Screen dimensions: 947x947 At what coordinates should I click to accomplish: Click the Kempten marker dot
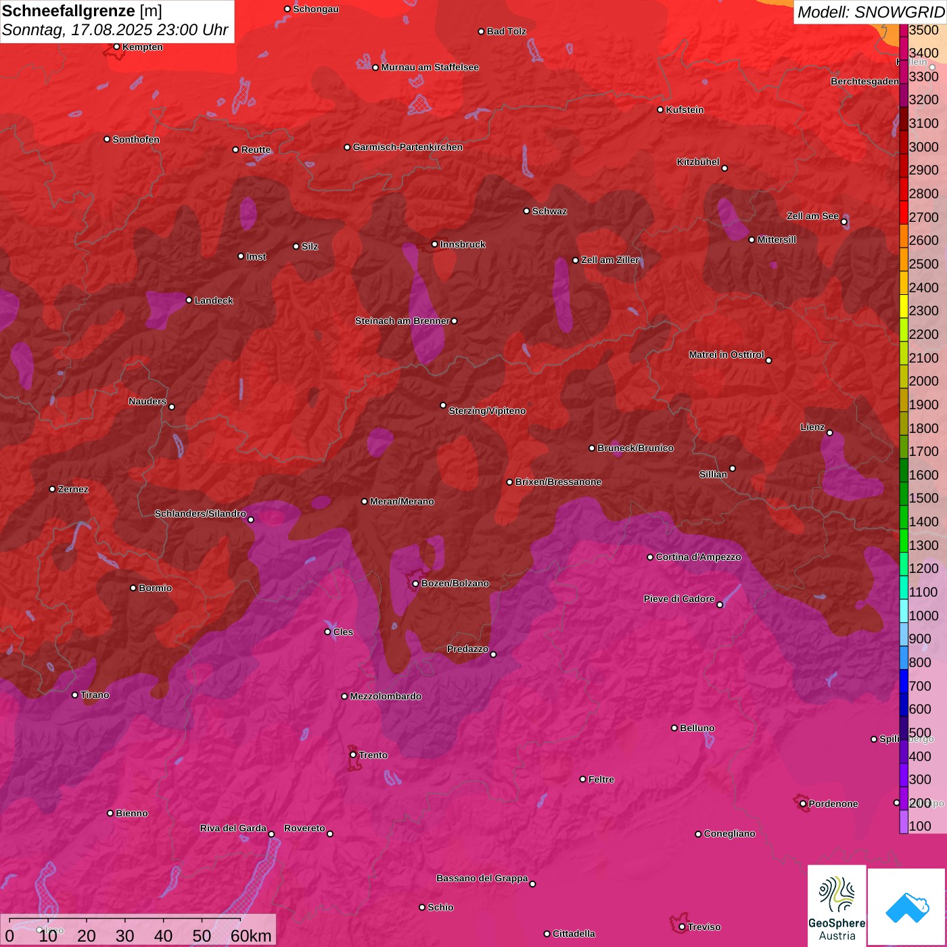coord(116,47)
